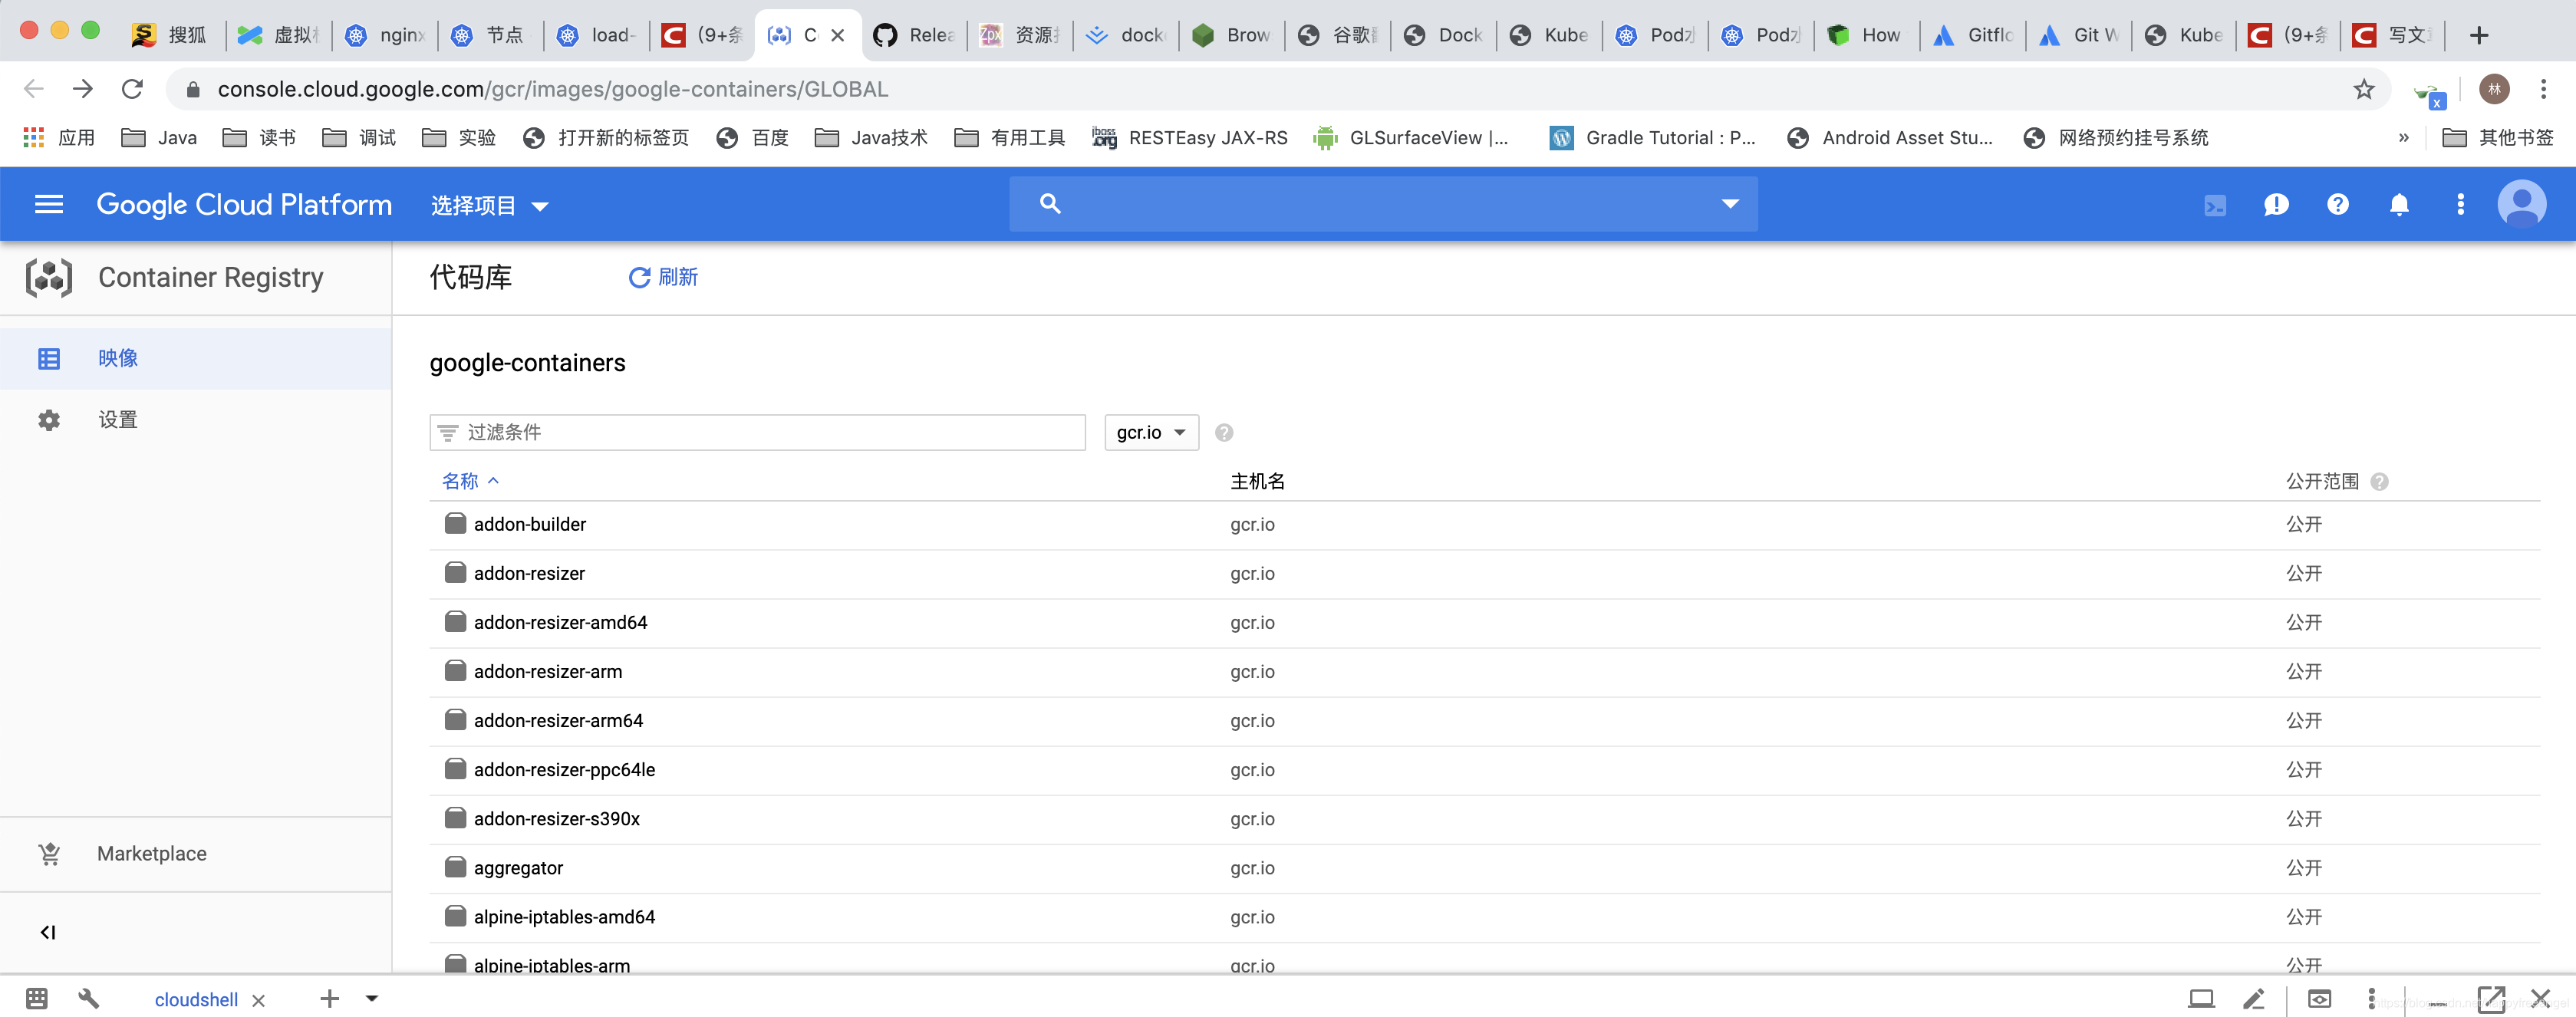
Task: Open Cloud Shell tab dropdown arrow
Action: 372,999
